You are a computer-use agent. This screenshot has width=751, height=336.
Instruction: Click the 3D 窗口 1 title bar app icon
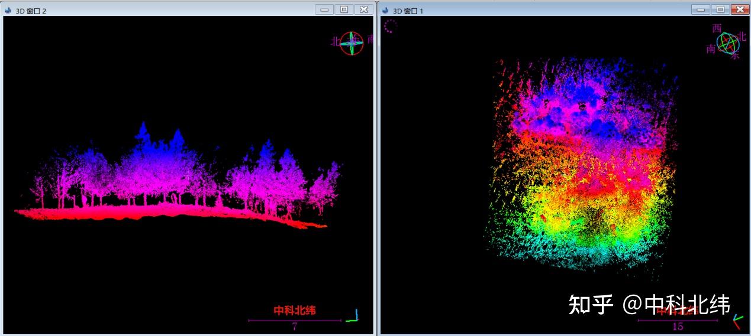(x=386, y=10)
